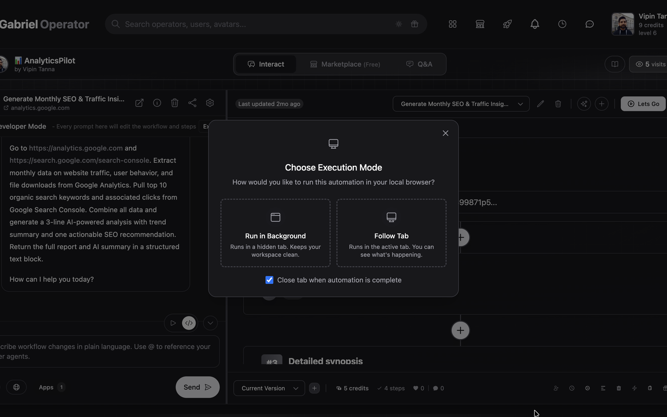Send the chat message
This screenshot has width=667, height=417.
(x=197, y=387)
